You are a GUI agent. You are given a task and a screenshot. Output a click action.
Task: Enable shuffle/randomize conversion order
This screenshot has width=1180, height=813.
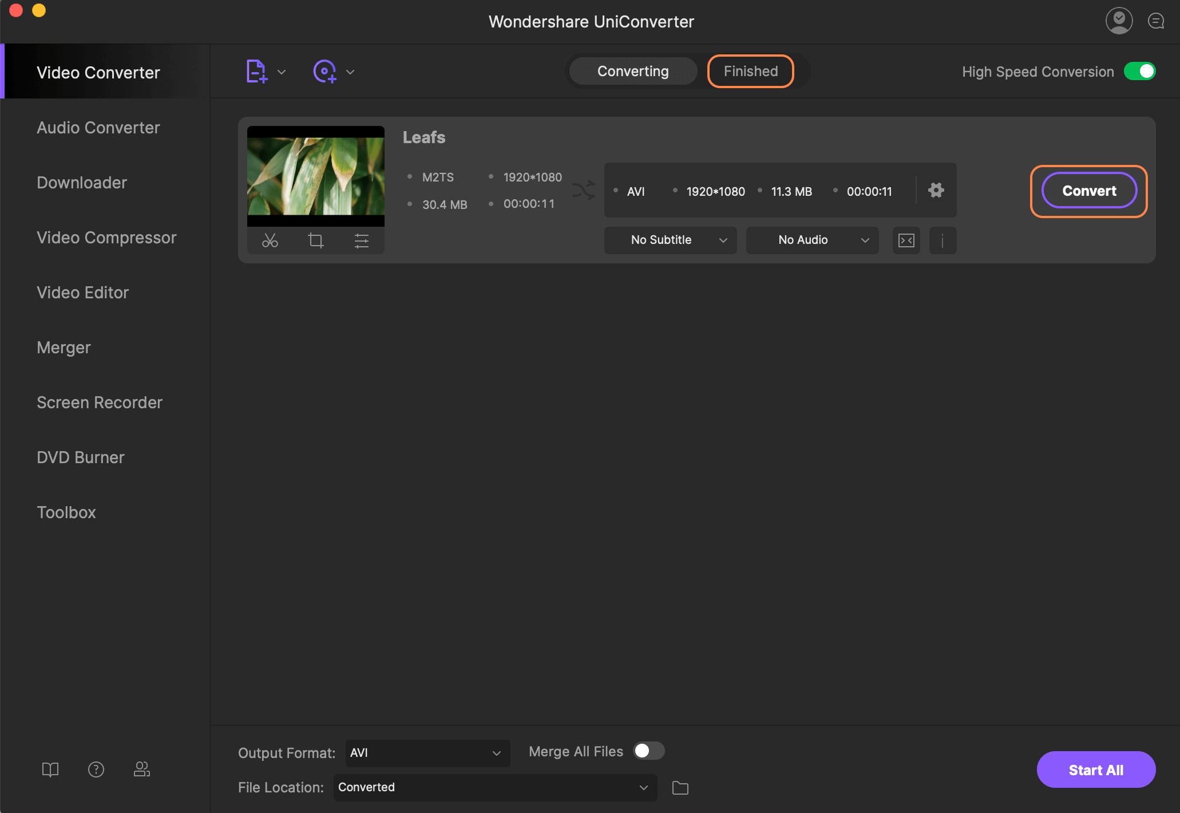(x=584, y=190)
